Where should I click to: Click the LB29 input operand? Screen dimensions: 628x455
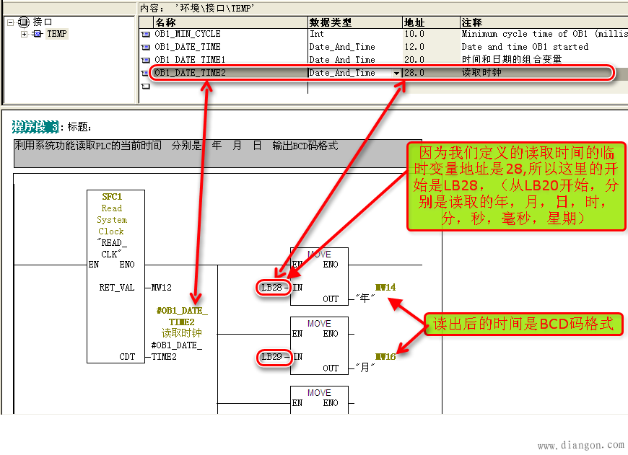272,357
